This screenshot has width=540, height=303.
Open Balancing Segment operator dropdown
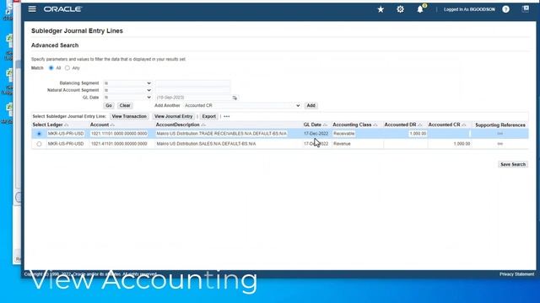127,83
